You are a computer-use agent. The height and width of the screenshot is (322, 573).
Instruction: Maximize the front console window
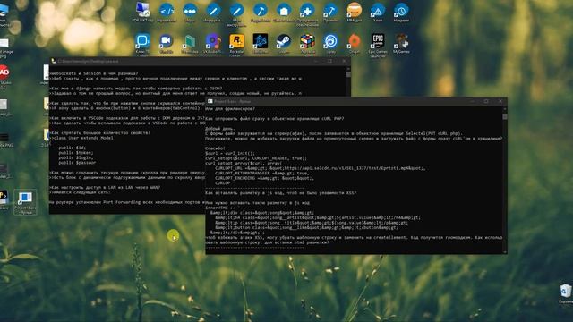click(486, 101)
